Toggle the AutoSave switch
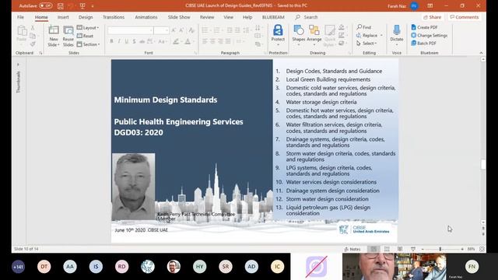Image resolution: width=498 pixels, height=280 pixels. (46, 5)
